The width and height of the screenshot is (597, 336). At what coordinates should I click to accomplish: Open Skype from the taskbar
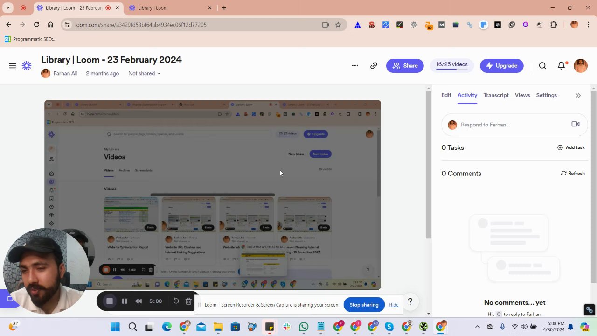point(389,327)
